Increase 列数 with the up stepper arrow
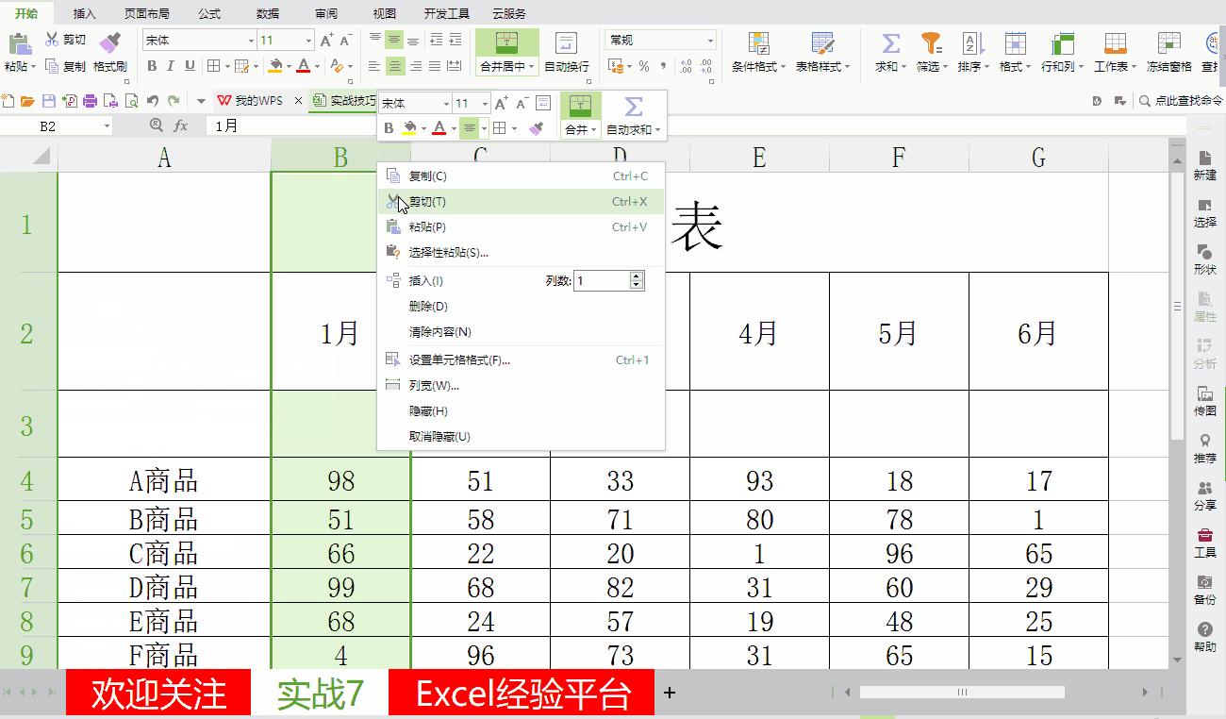 coord(637,275)
